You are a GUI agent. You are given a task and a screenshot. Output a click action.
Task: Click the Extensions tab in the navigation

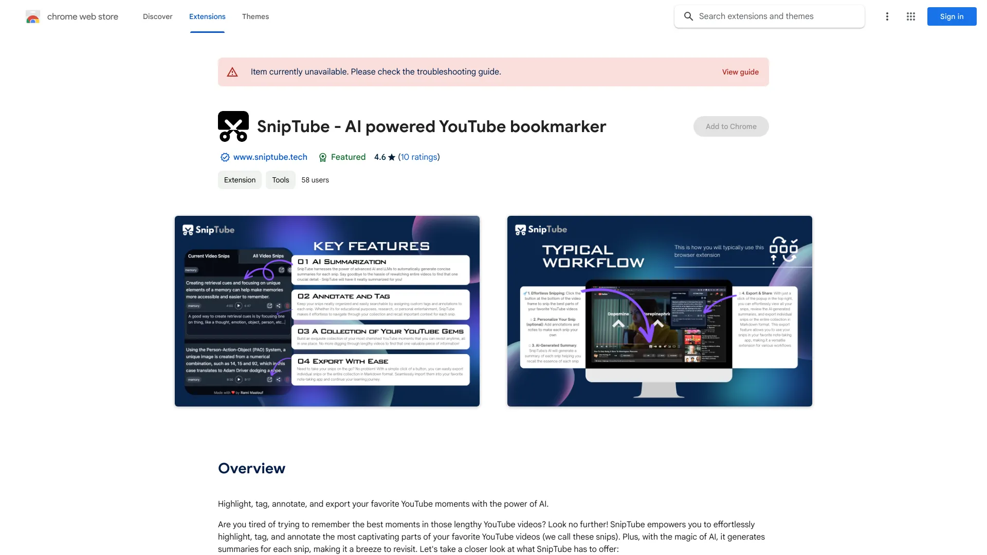[x=207, y=16]
